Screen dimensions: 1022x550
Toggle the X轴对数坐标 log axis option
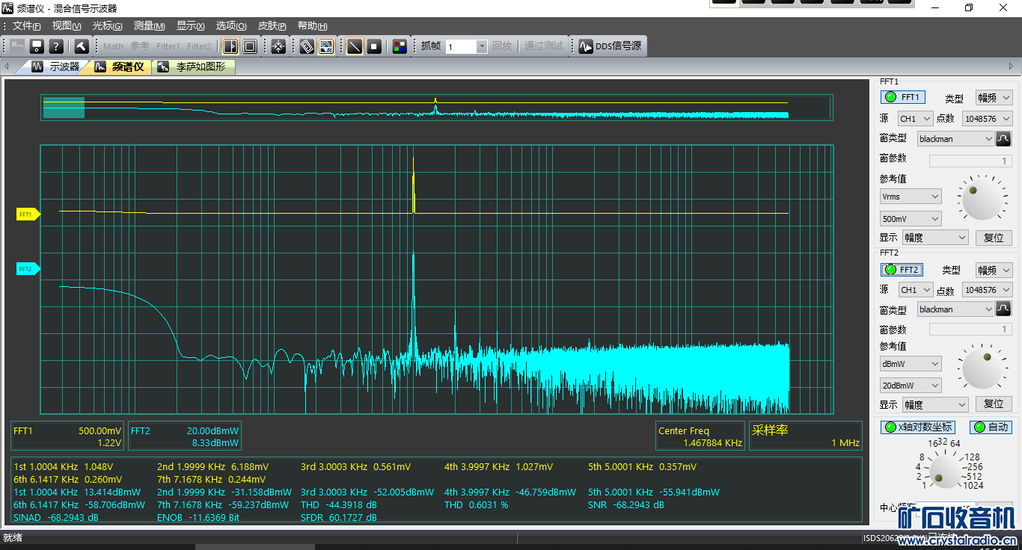click(918, 427)
